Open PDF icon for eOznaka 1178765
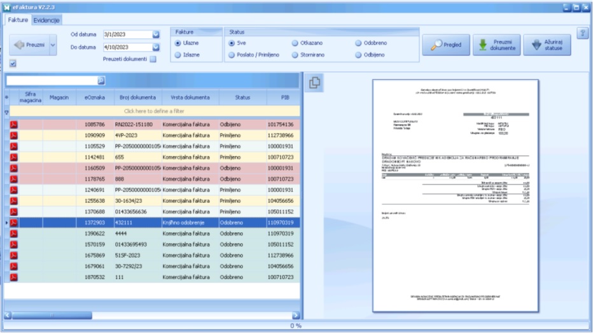This screenshot has width=593, height=334. [x=14, y=179]
